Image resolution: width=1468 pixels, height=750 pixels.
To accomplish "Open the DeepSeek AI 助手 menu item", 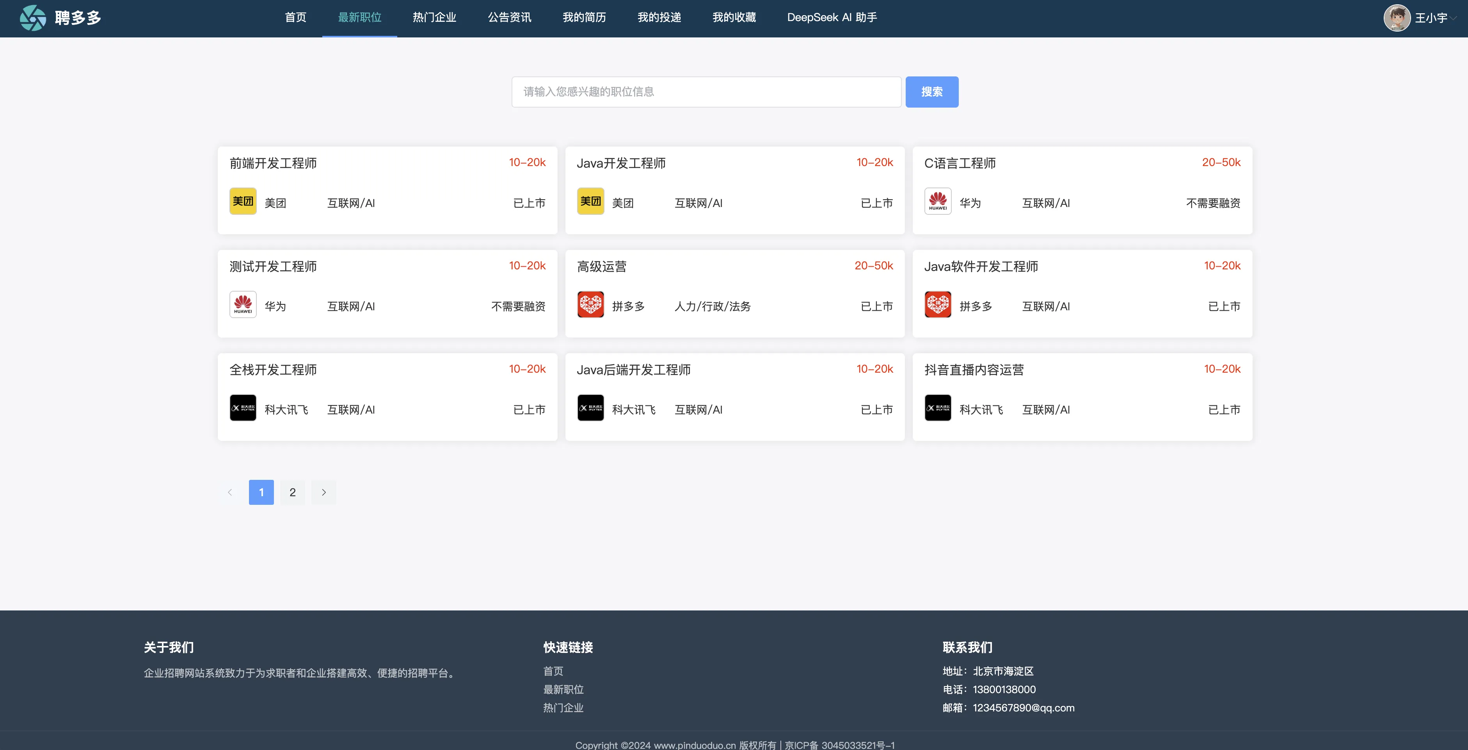I will 832,18.
